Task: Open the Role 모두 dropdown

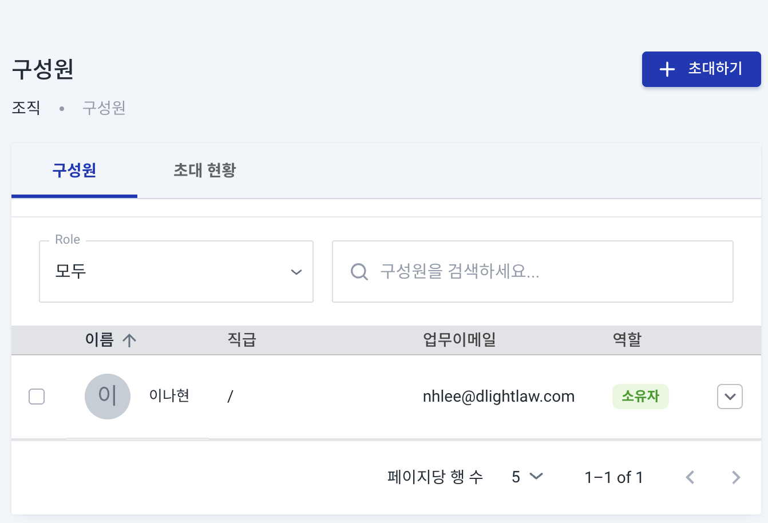Action: [x=176, y=271]
